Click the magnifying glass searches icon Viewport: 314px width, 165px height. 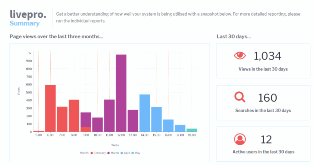[x=240, y=97]
